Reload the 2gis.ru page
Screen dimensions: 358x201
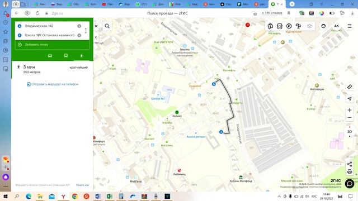point(37,13)
